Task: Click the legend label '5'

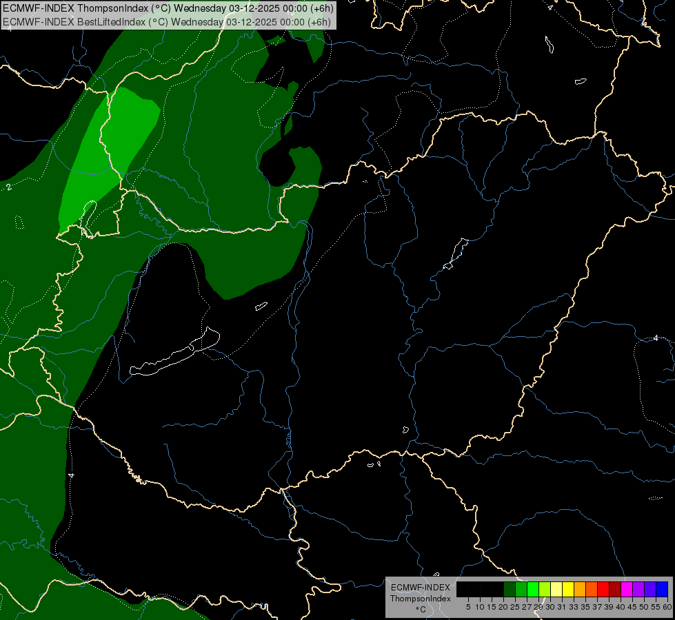Action: [468, 607]
